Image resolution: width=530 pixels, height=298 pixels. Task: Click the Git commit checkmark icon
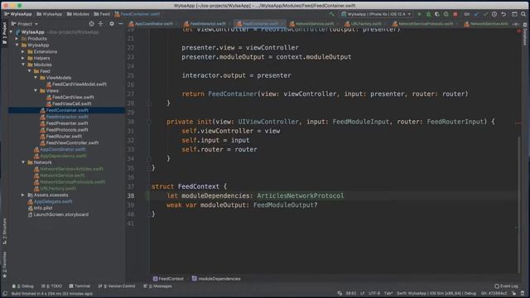(485, 14)
